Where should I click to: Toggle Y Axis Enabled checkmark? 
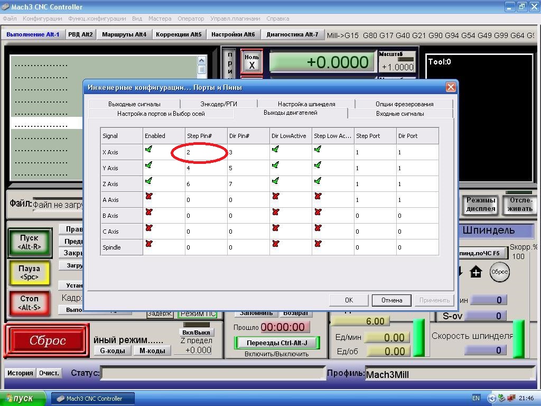point(148,165)
